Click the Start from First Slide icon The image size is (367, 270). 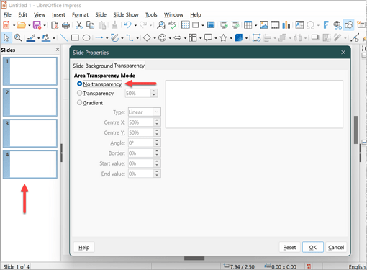[x=224, y=25]
